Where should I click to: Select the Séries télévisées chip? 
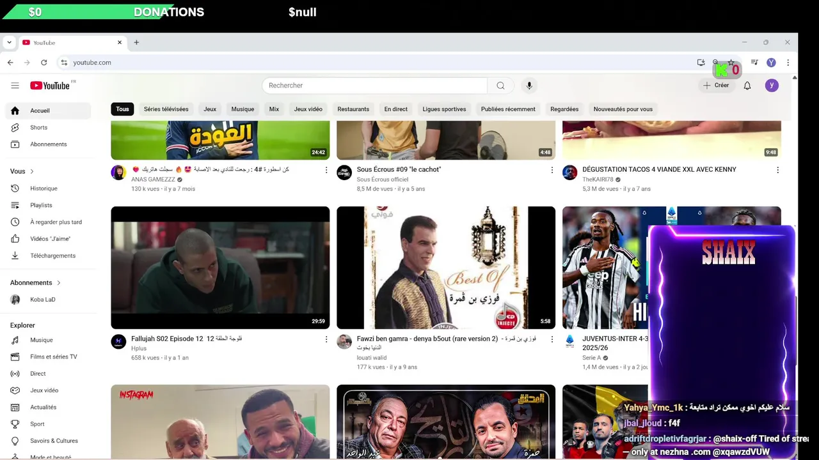pyautogui.click(x=166, y=109)
